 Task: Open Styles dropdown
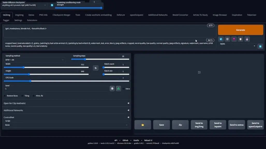click(x=238, y=46)
